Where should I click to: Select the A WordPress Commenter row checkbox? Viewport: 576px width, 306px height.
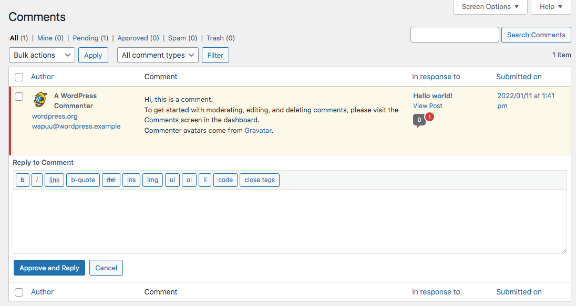point(19,97)
